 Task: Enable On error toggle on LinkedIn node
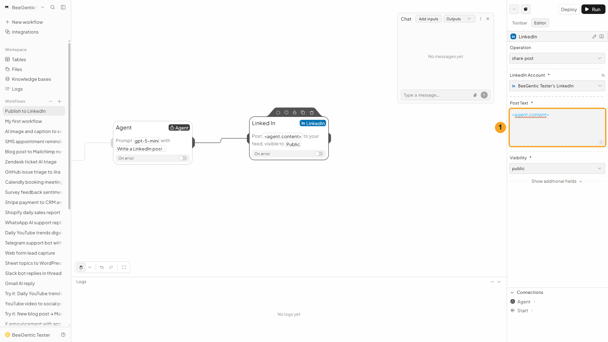coord(319,154)
